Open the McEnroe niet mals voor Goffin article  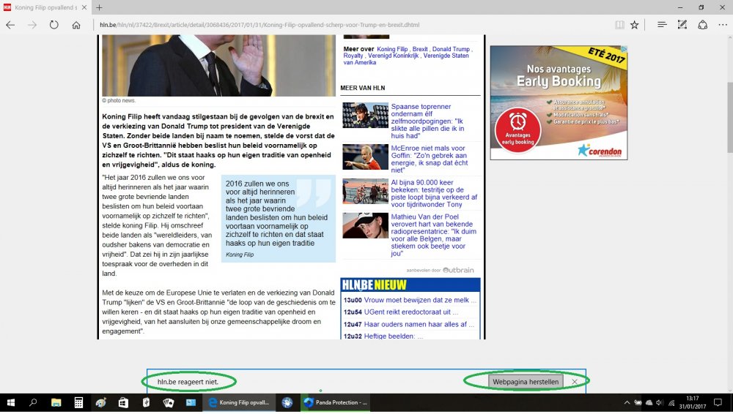coord(429,159)
